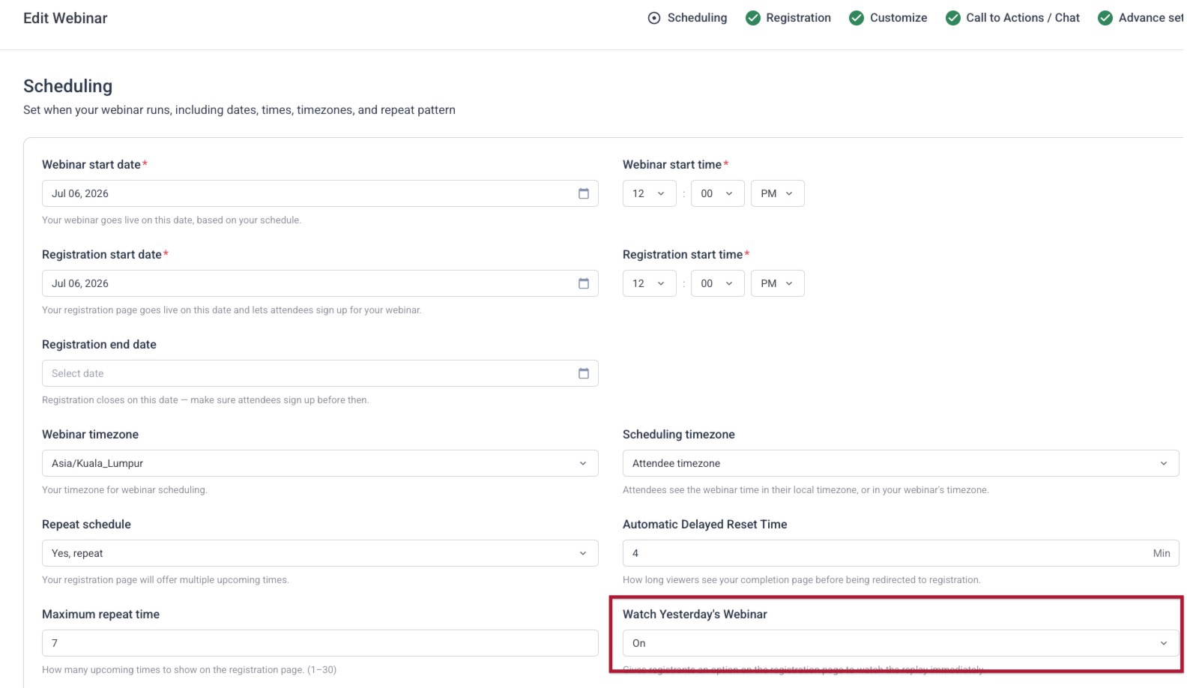Click the Call to Actions checkmark icon
This screenshot has height=688, width=1187.
953,18
